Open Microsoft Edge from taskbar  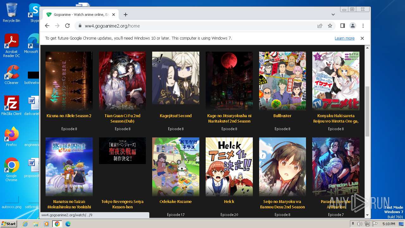click(68, 224)
